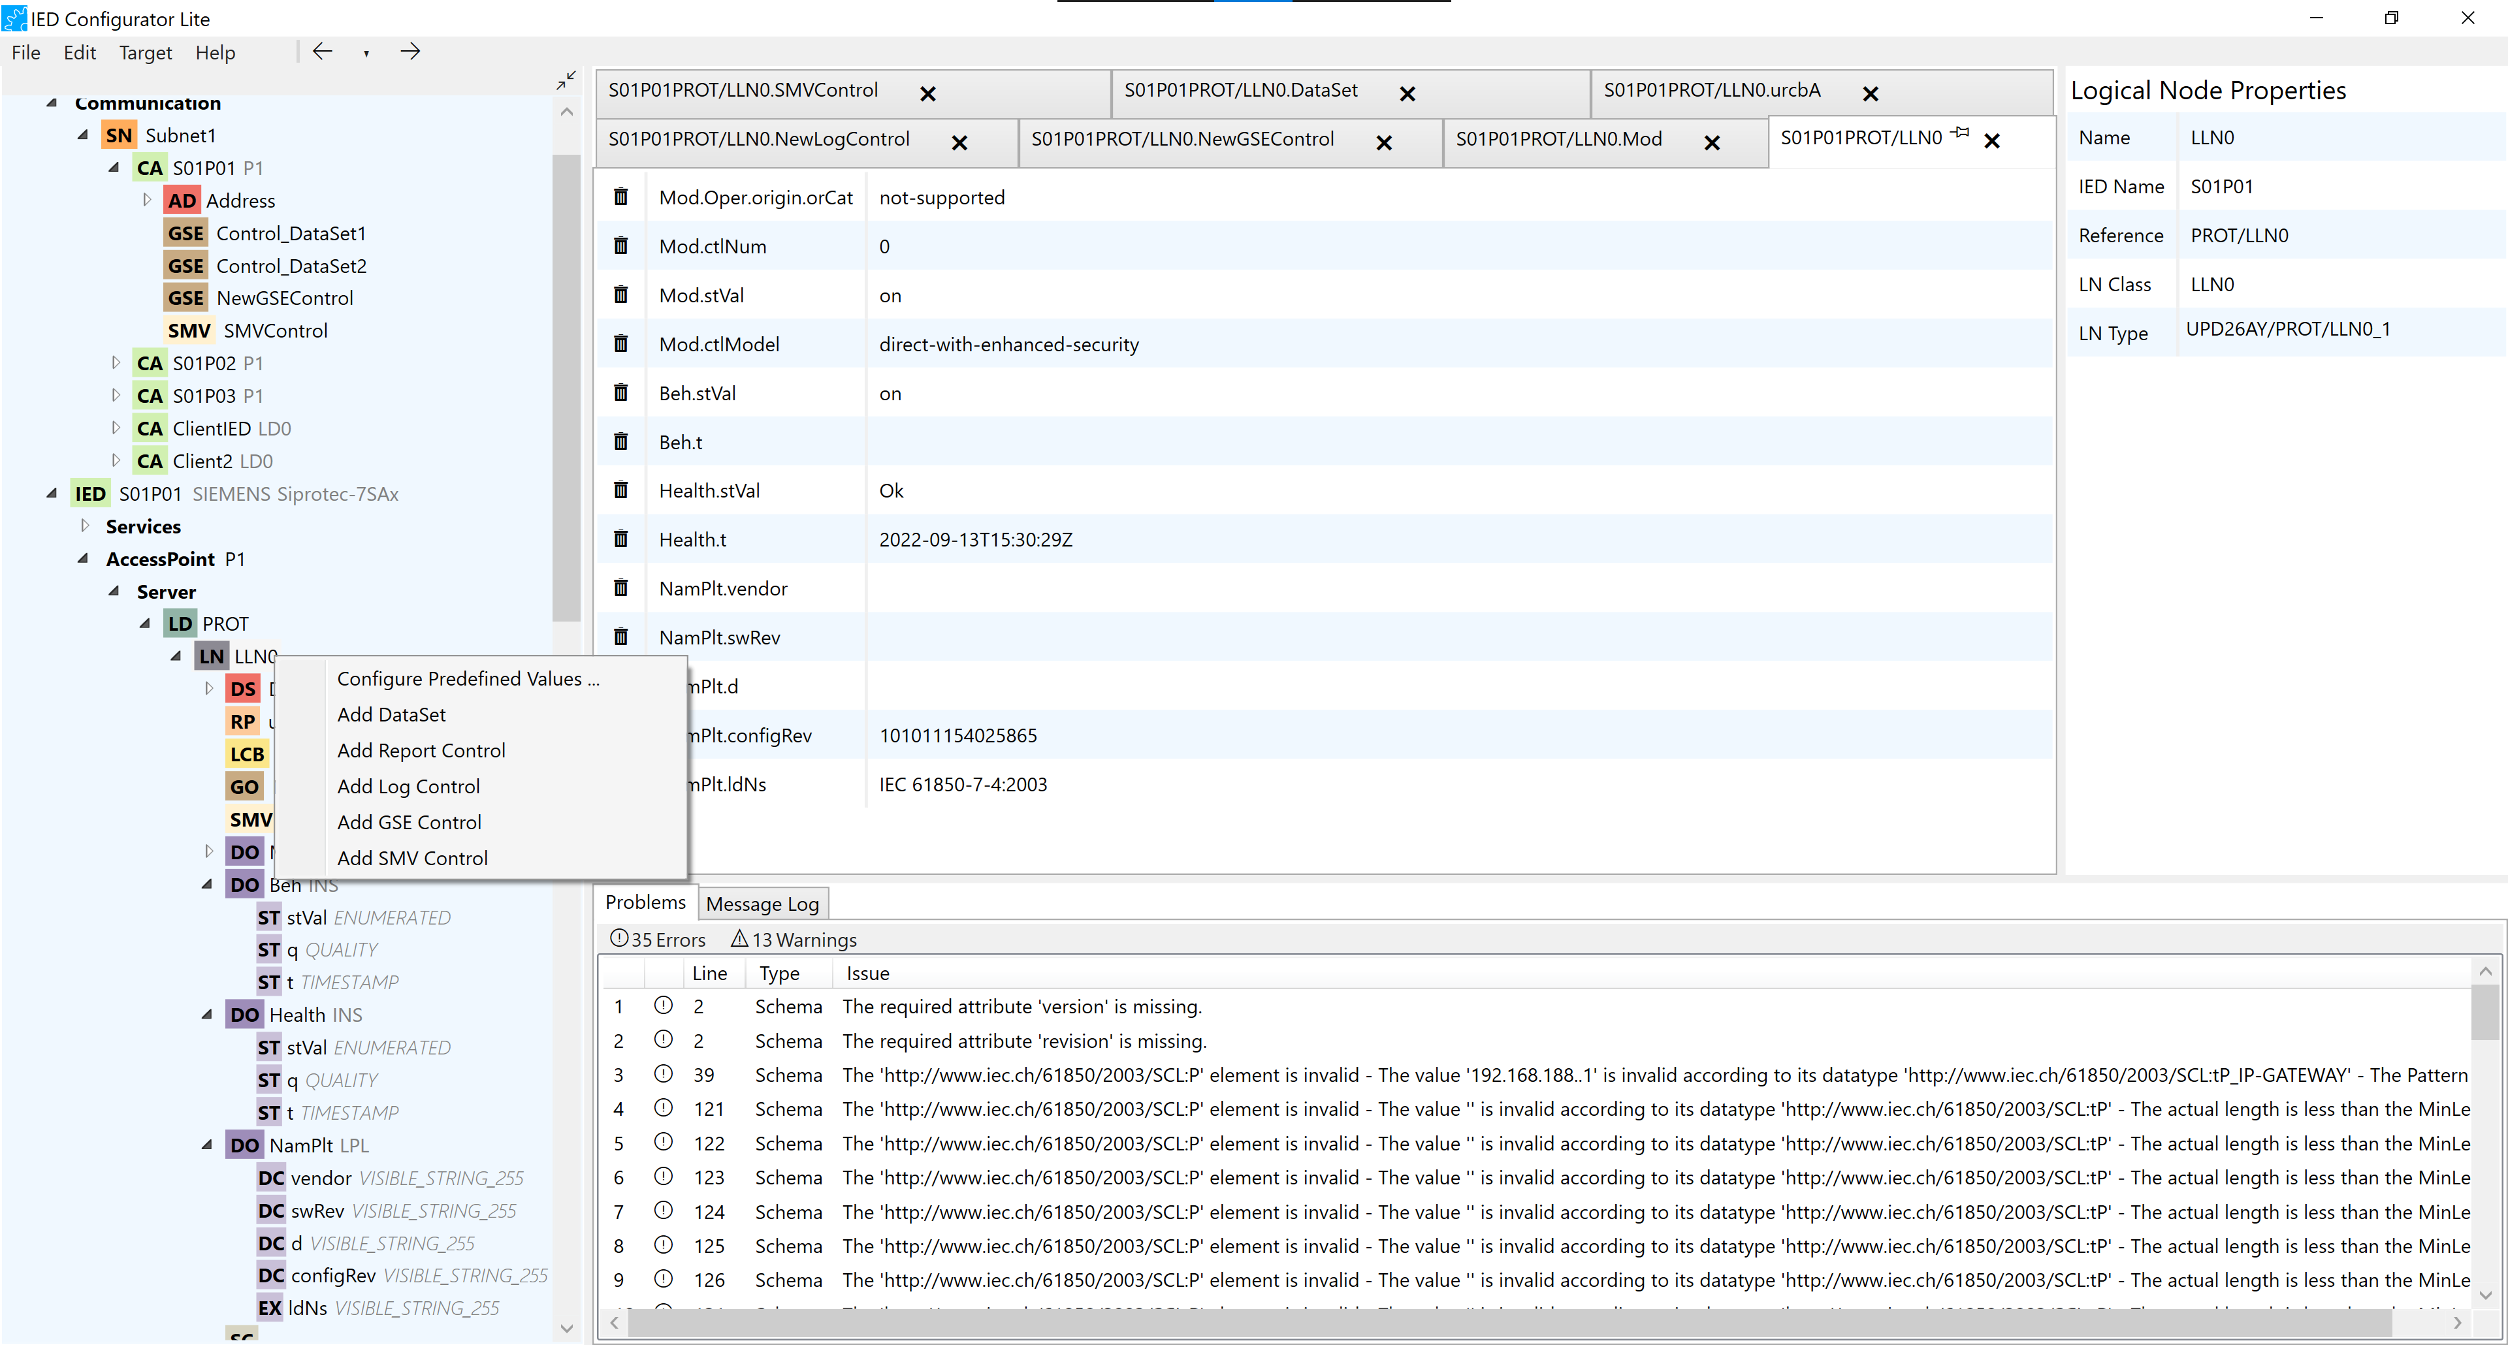Close the NewGSEControl tab
Screen dimensions: 2508x1345
tap(1383, 143)
